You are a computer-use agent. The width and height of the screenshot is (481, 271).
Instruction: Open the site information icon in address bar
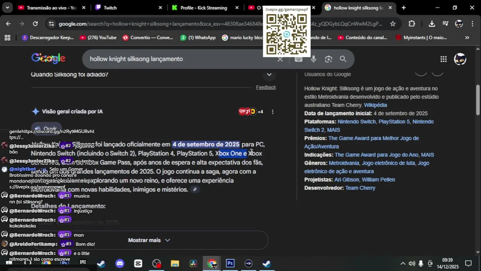point(52,24)
